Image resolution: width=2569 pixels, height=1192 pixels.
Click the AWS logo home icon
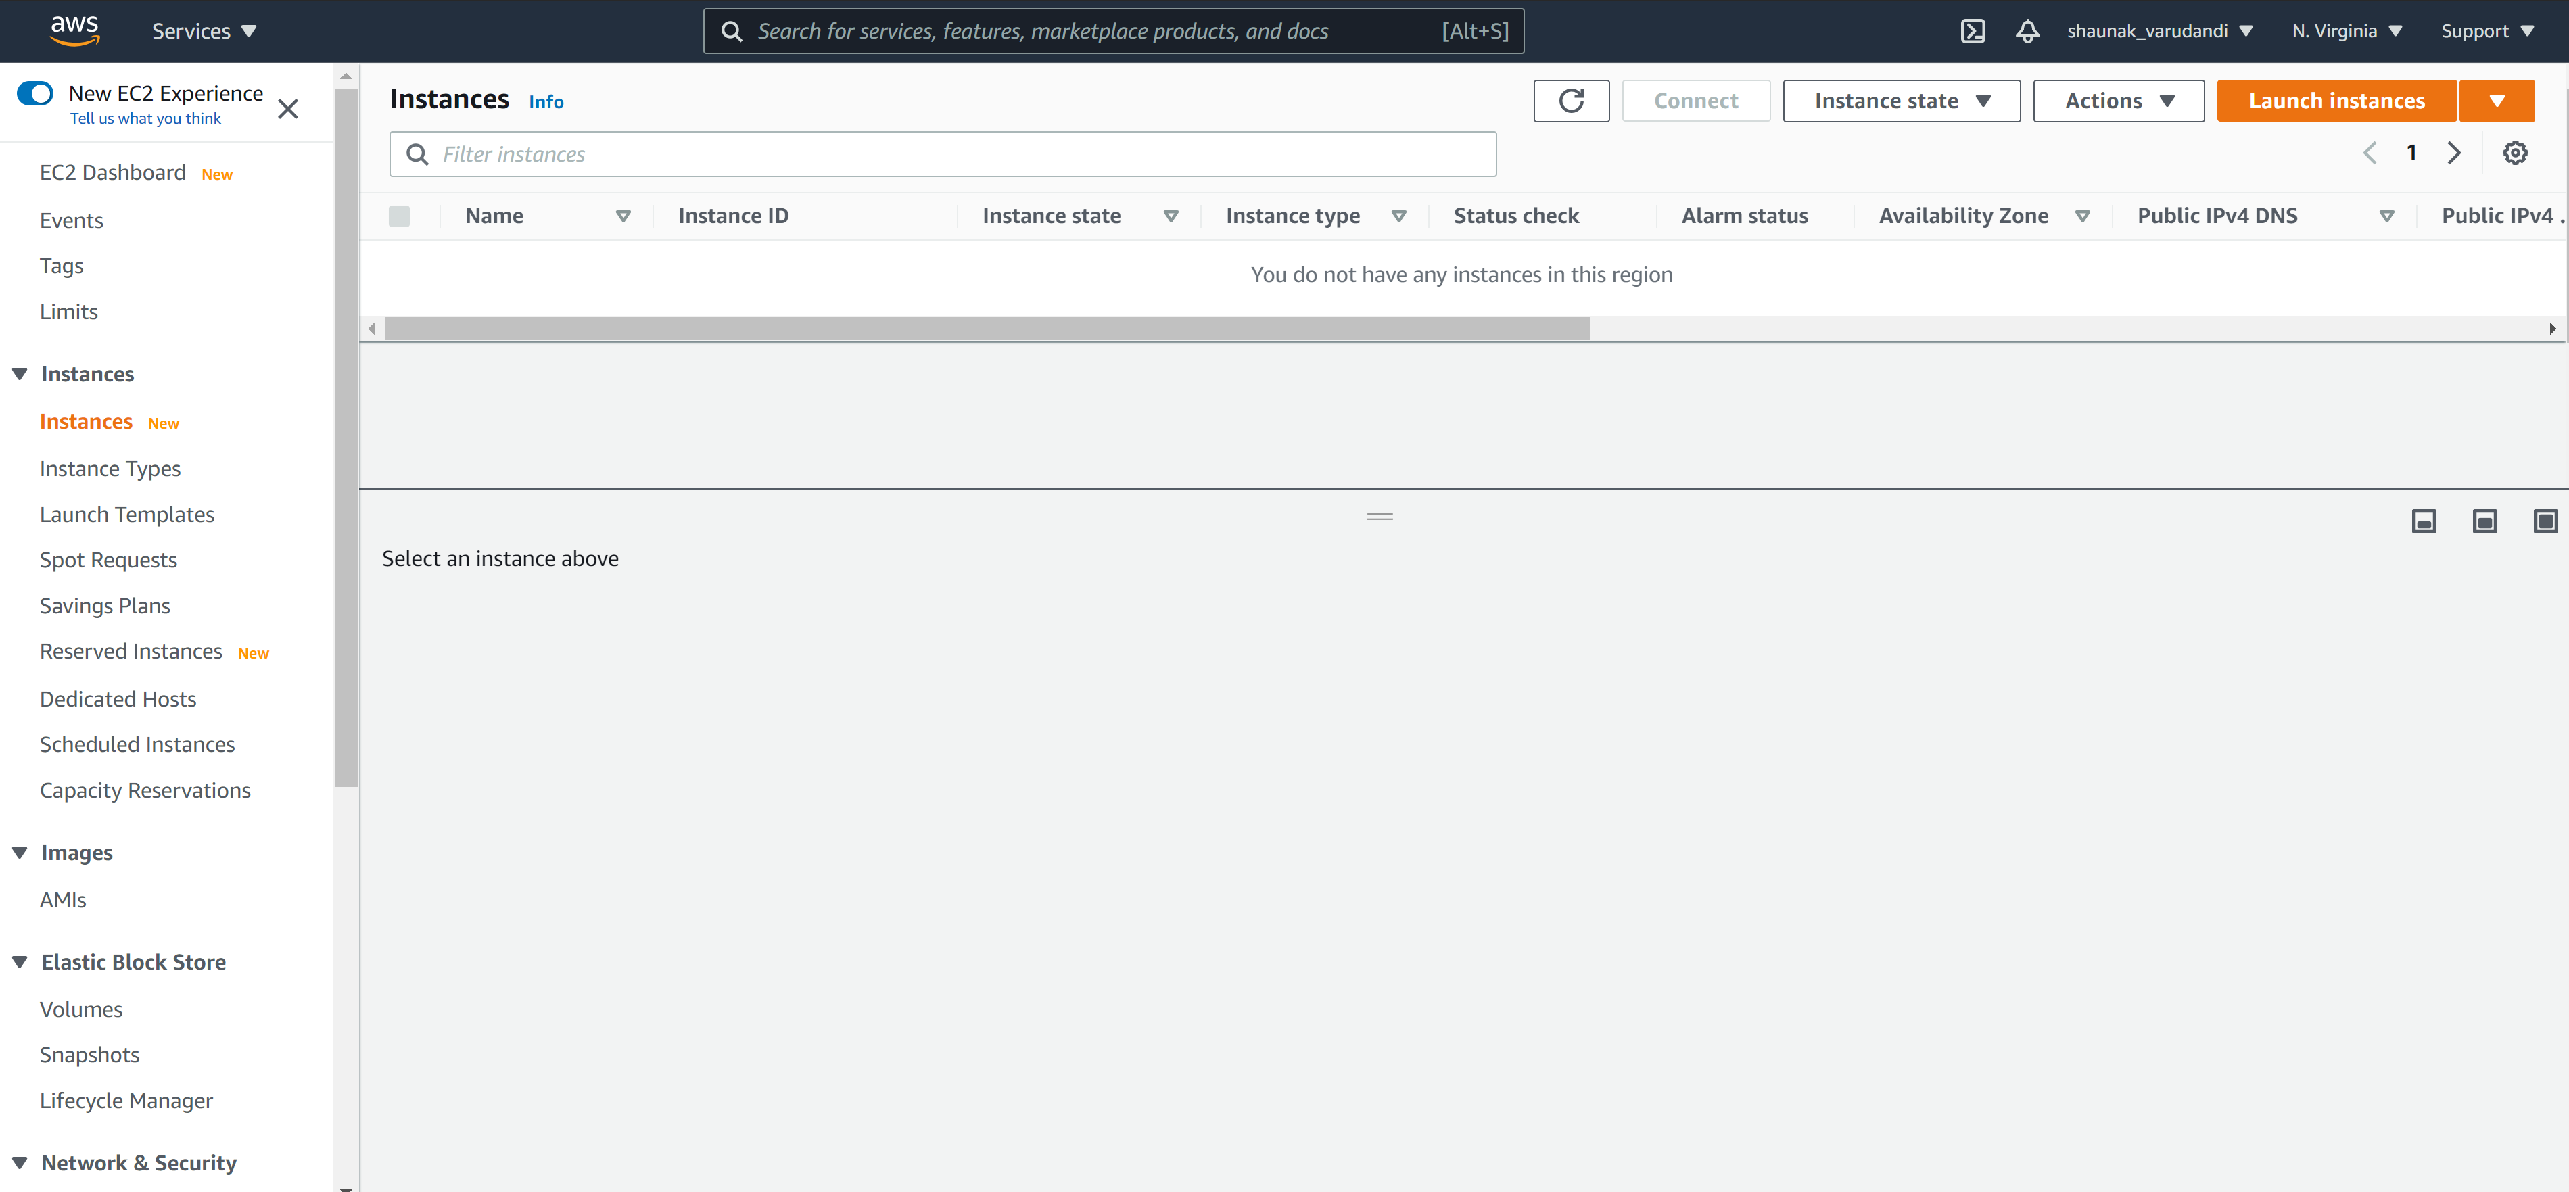pyautogui.click(x=75, y=30)
